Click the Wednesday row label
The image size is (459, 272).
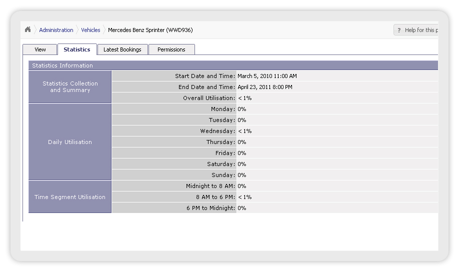tap(217, 131)
